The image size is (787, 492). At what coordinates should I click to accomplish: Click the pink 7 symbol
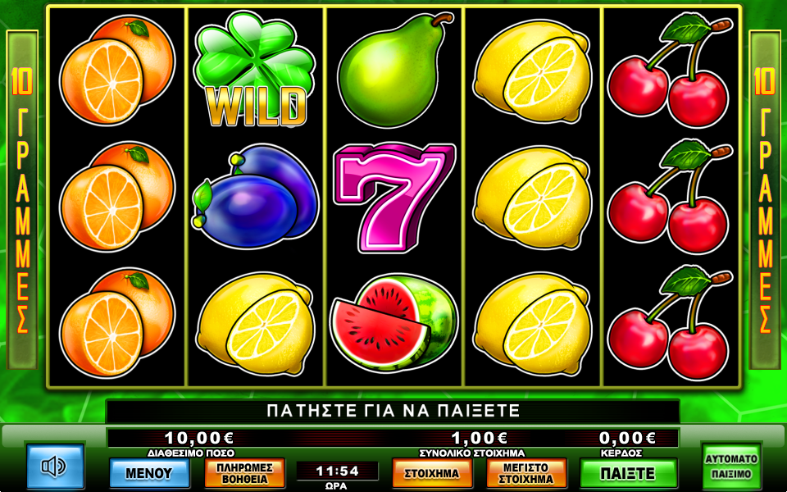click(394, 198)
